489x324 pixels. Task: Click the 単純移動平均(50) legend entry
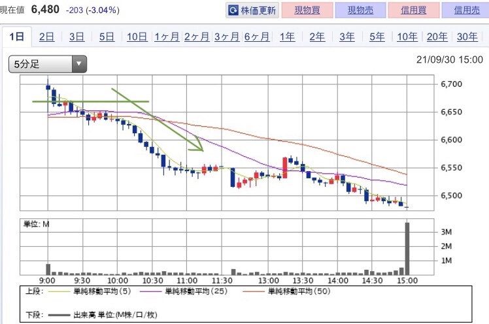pyautogui.click(x=286, y=291)
